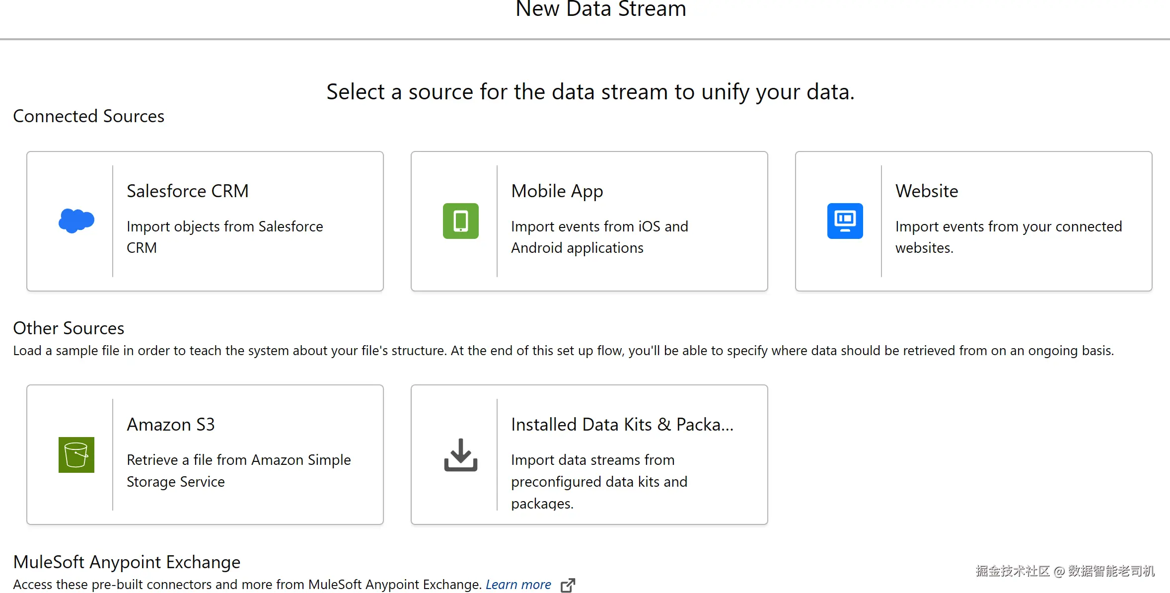Screen dimensions: 1170x593
Task: Click the New Data Stream dialog title
Action: 600,10
